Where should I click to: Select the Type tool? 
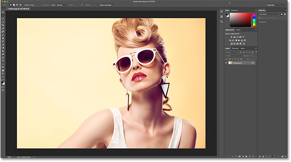(x=3, y=61)
